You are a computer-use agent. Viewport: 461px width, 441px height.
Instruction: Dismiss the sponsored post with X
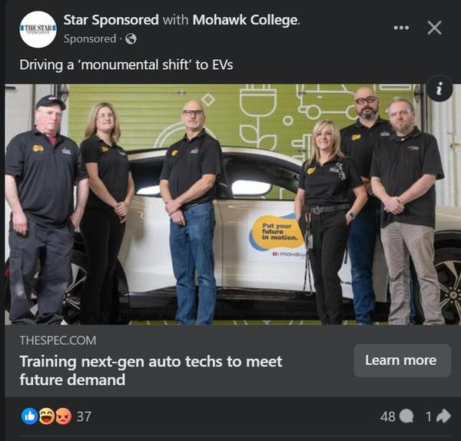point(435,28)
